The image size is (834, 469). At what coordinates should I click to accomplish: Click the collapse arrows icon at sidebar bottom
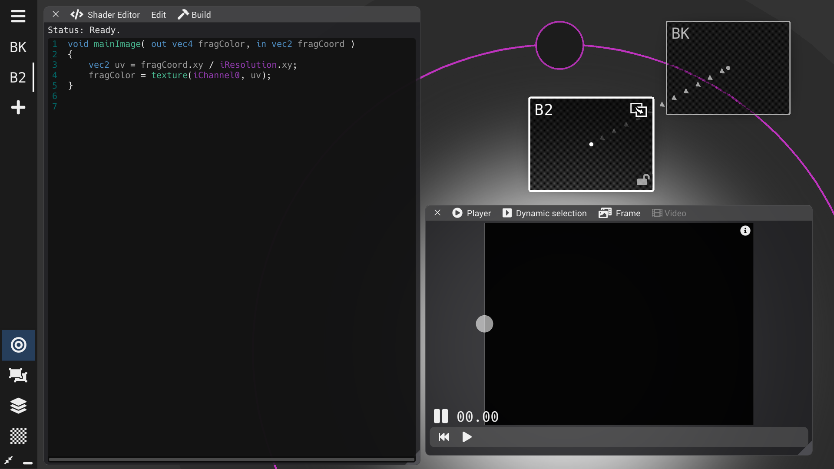pos(9,461)
